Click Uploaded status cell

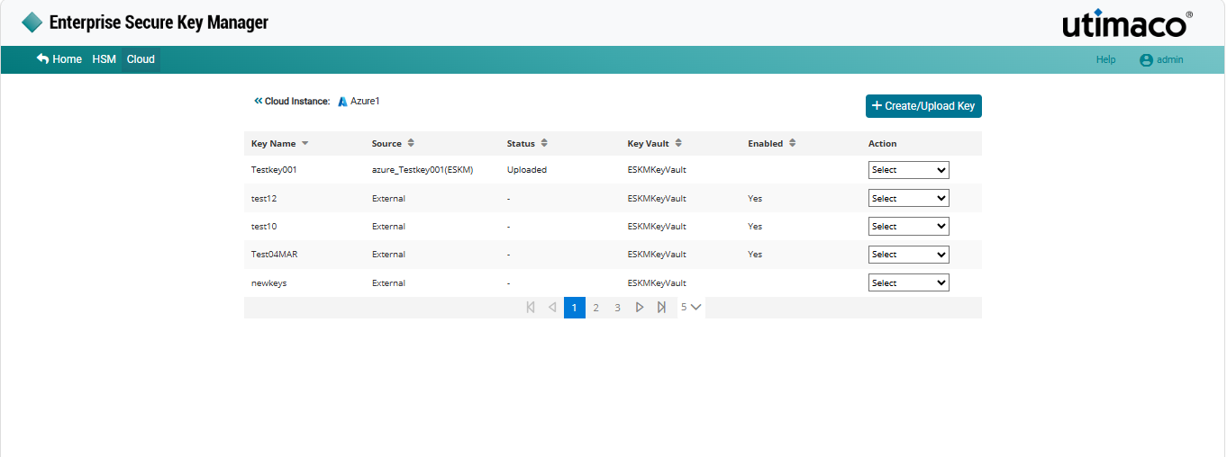pos(527,170)
